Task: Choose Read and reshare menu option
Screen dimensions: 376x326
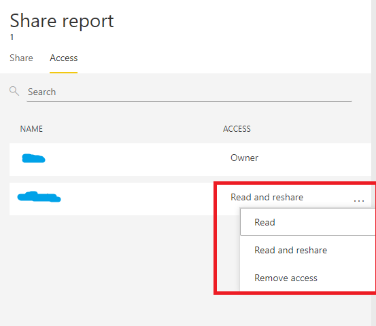Action: point(307,250)
